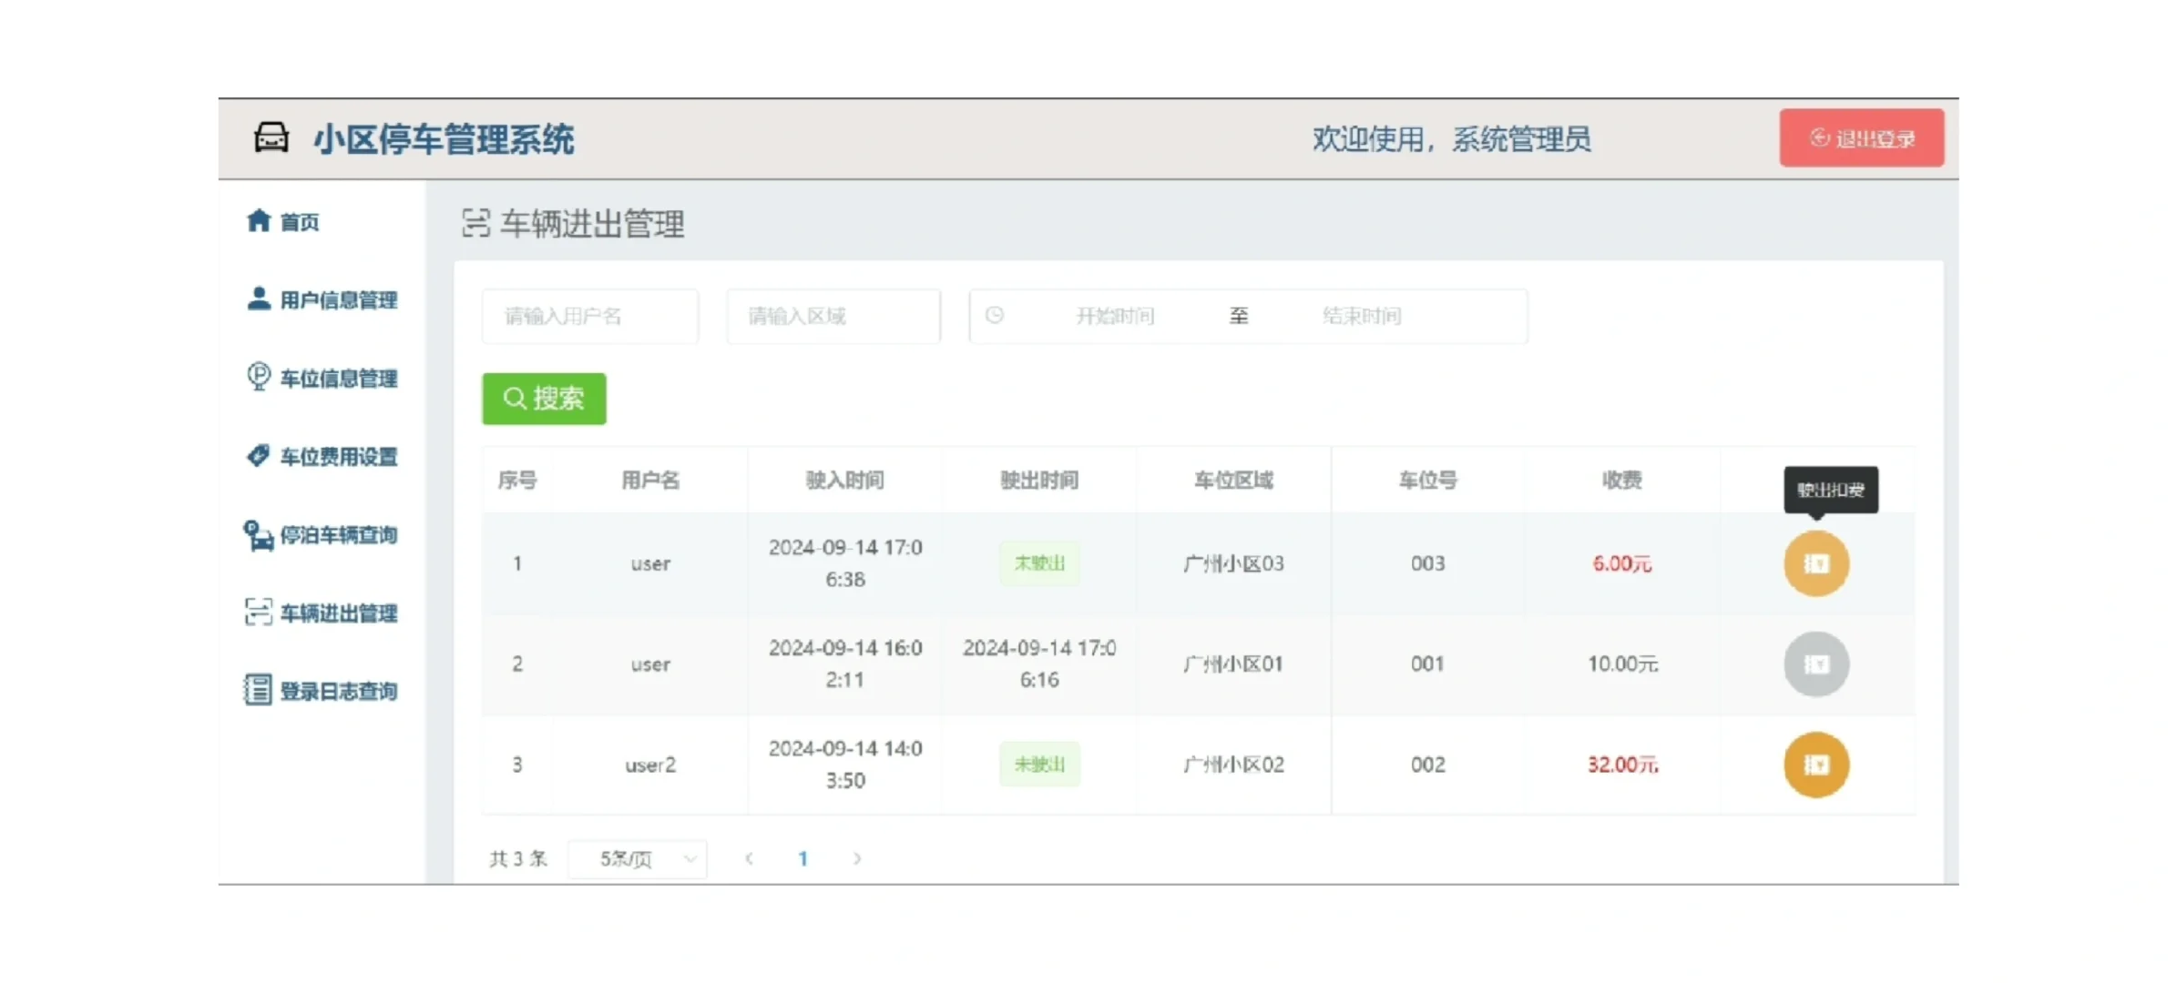Click the orange checkout icon for user2 row
Screen dimensions: 2177x983
(x=1815, y=765)
